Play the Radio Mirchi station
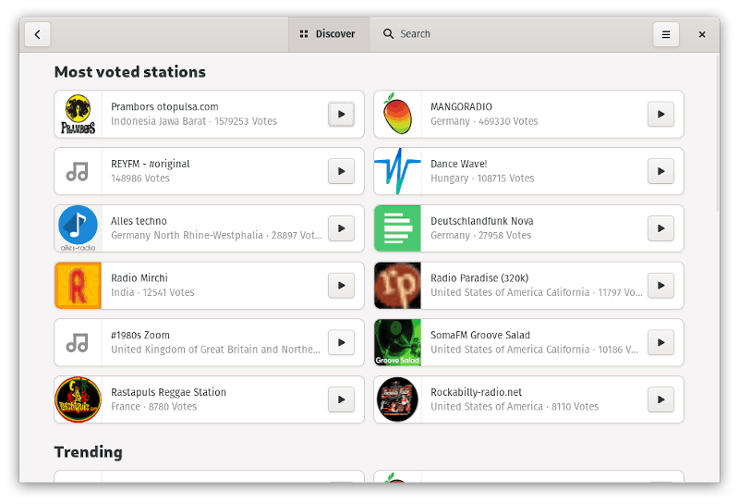This screenshot has height=504, width=739. click(341, 286)
